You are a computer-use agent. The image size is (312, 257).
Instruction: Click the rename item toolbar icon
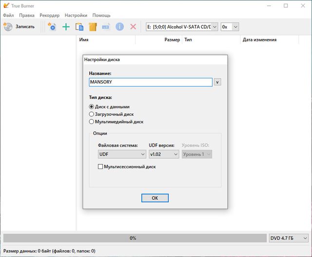pyautogui.click(x=106, y=27)
